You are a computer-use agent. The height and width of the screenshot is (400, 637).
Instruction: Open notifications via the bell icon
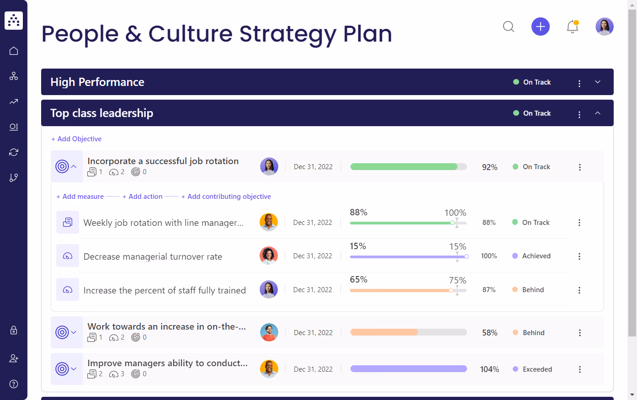click(x=572, y=27)
